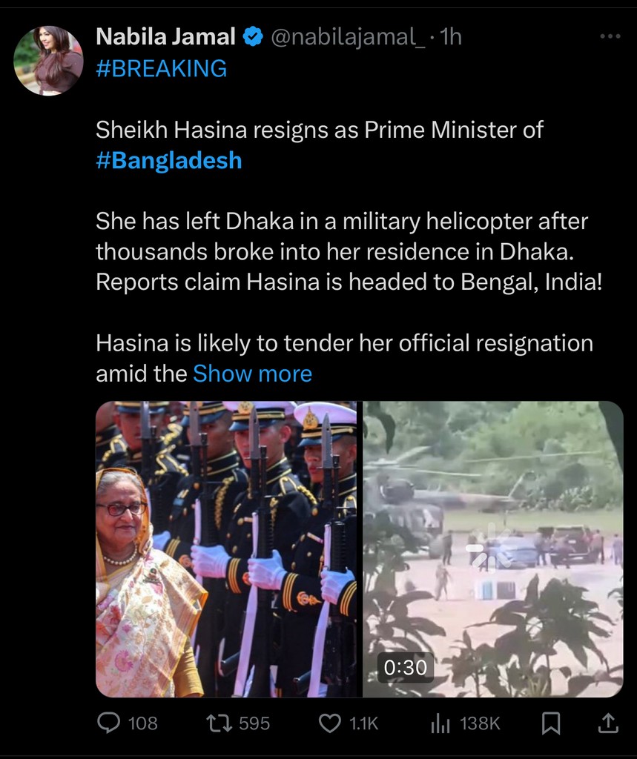Expand the tweet with Show more
Image resolution: width=637 pixels, height=759 pixels.
(252, 374)
